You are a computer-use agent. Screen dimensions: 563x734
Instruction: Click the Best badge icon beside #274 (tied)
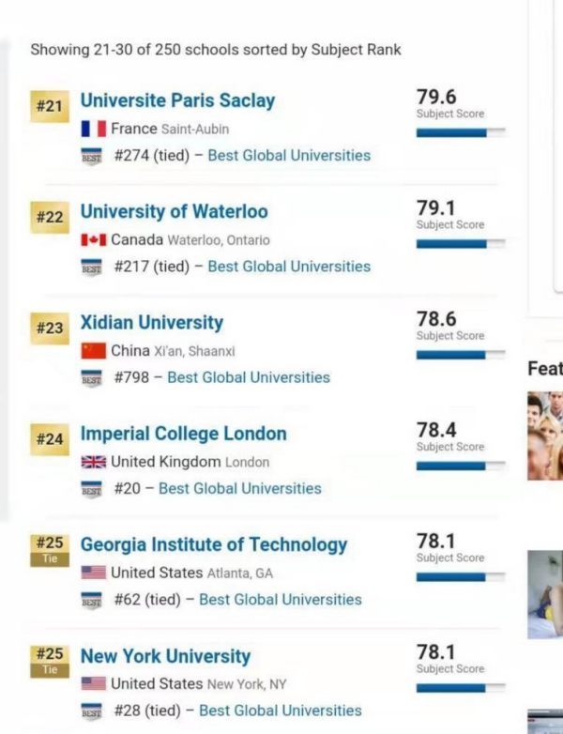pos(92,156)
